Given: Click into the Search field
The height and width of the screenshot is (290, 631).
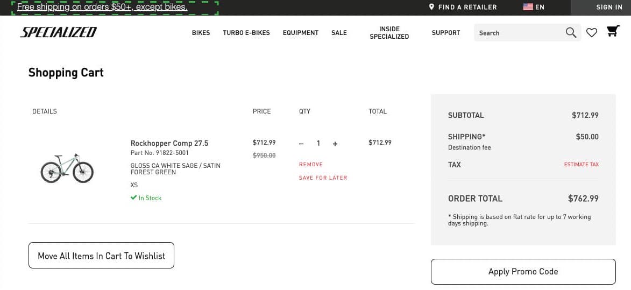Looking at the screenshot, I should coord(516,33).
